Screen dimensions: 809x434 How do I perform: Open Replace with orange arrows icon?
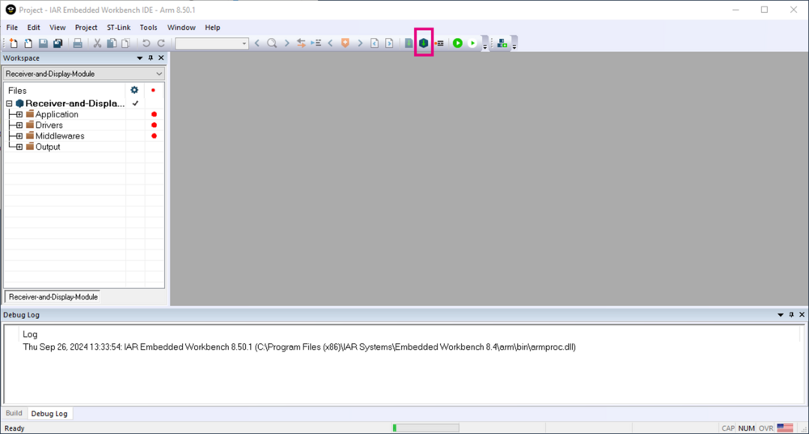(301, 44)
